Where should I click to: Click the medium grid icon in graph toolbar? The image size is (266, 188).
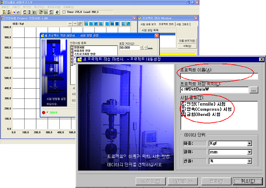click(112, 24)
